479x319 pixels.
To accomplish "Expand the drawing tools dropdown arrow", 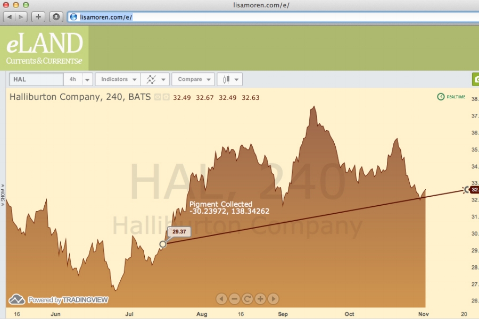I will pyautogui.click(x=163, y=80).
